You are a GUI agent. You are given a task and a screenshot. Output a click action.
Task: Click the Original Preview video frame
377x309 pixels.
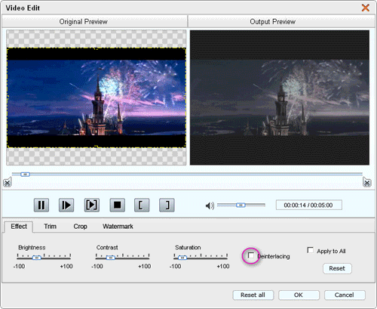[97, 97]
